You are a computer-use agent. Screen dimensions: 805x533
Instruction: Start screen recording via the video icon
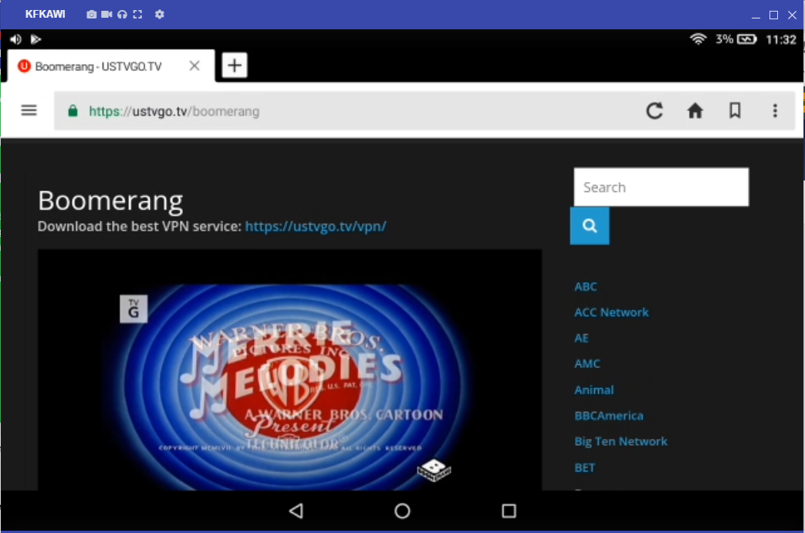105,14
